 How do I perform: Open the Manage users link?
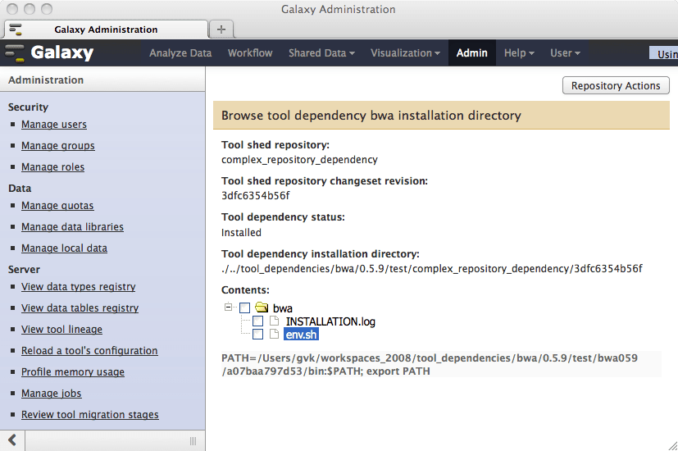point(54,125)
